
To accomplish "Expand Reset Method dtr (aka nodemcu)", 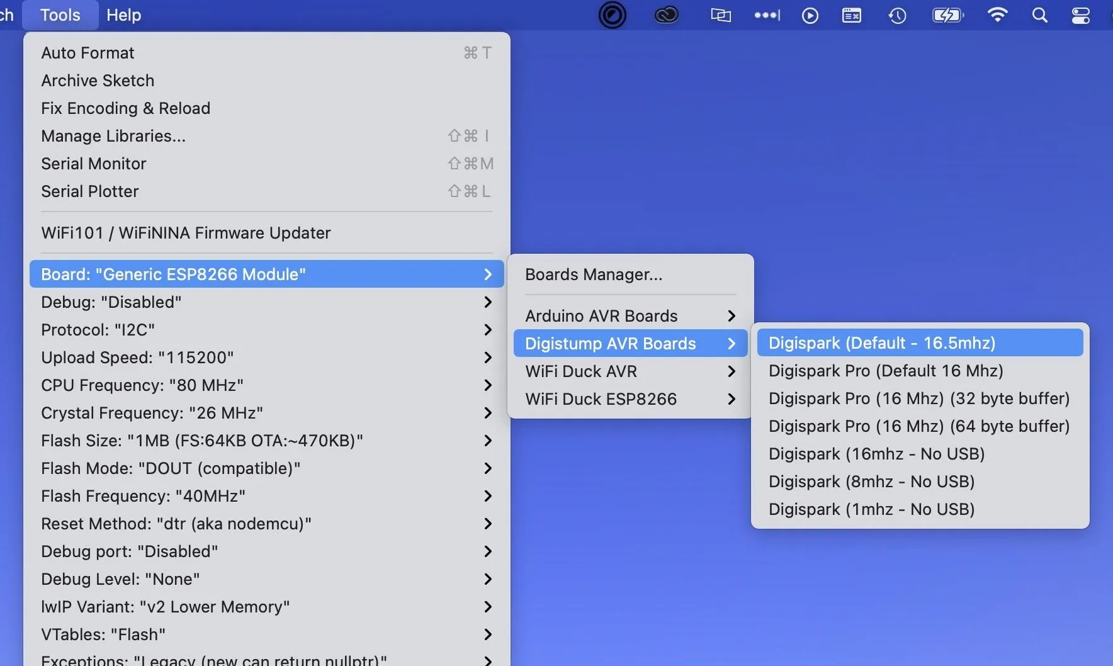I will point(267,524).
